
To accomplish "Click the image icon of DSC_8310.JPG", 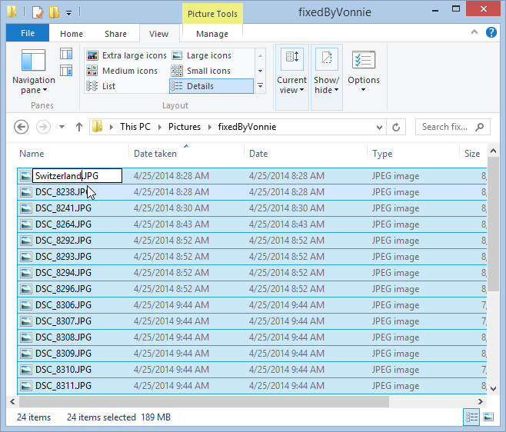I will pyautogui.click(x=26, y=370).
